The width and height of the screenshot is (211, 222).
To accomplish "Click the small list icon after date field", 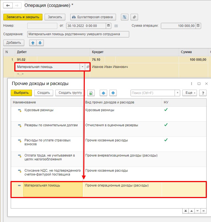I will (x=116, y=26).
